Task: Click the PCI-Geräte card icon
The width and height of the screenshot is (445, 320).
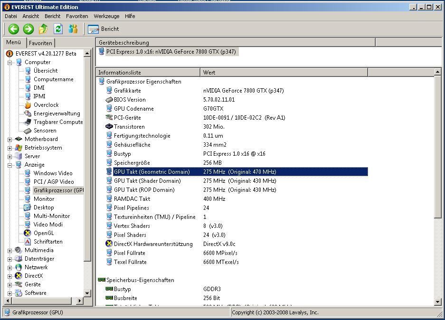Action: [x=109, y=117]
